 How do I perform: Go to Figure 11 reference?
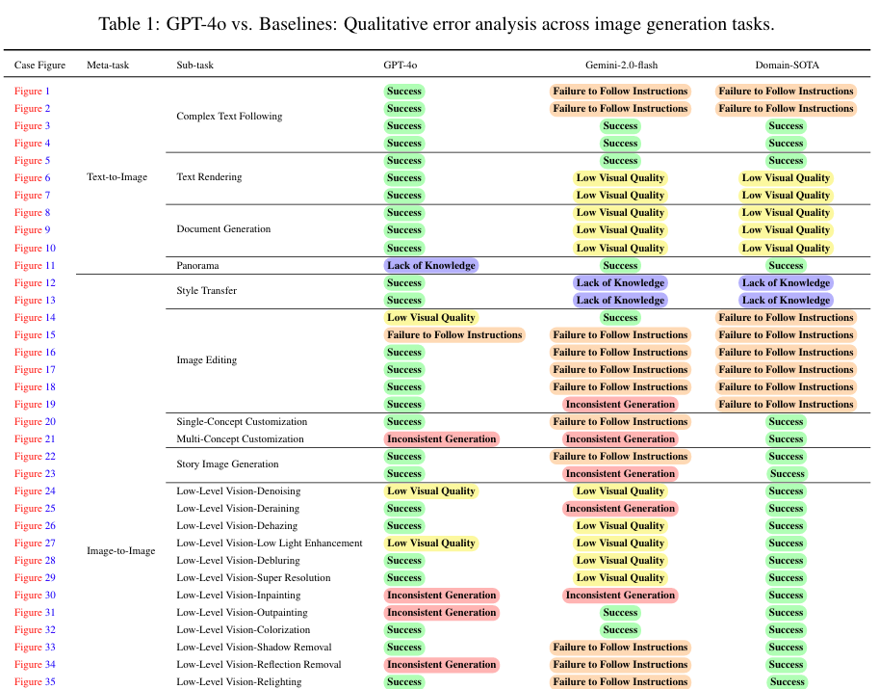point(35,265)
